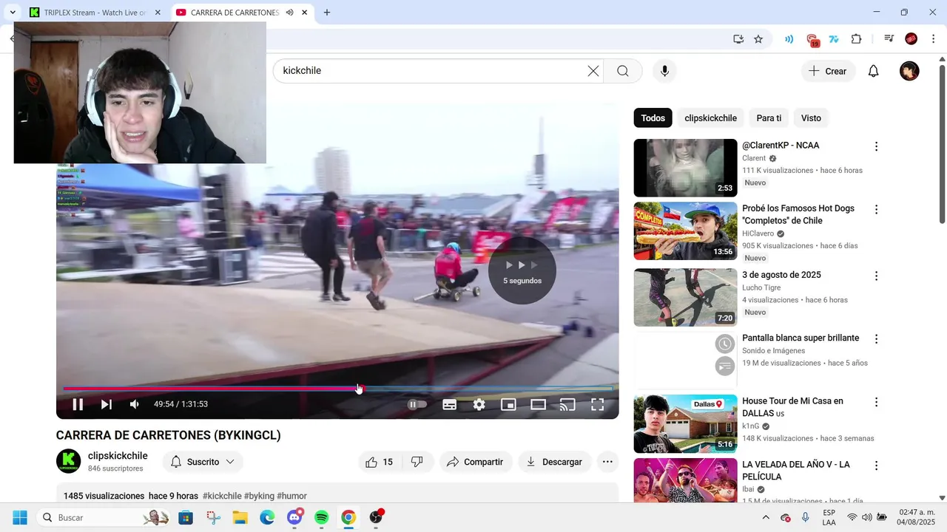This screenshot has height=532, width=947.
Task: Open options for Pantalla blanca super brillante
Action: [x=876, y=338]
